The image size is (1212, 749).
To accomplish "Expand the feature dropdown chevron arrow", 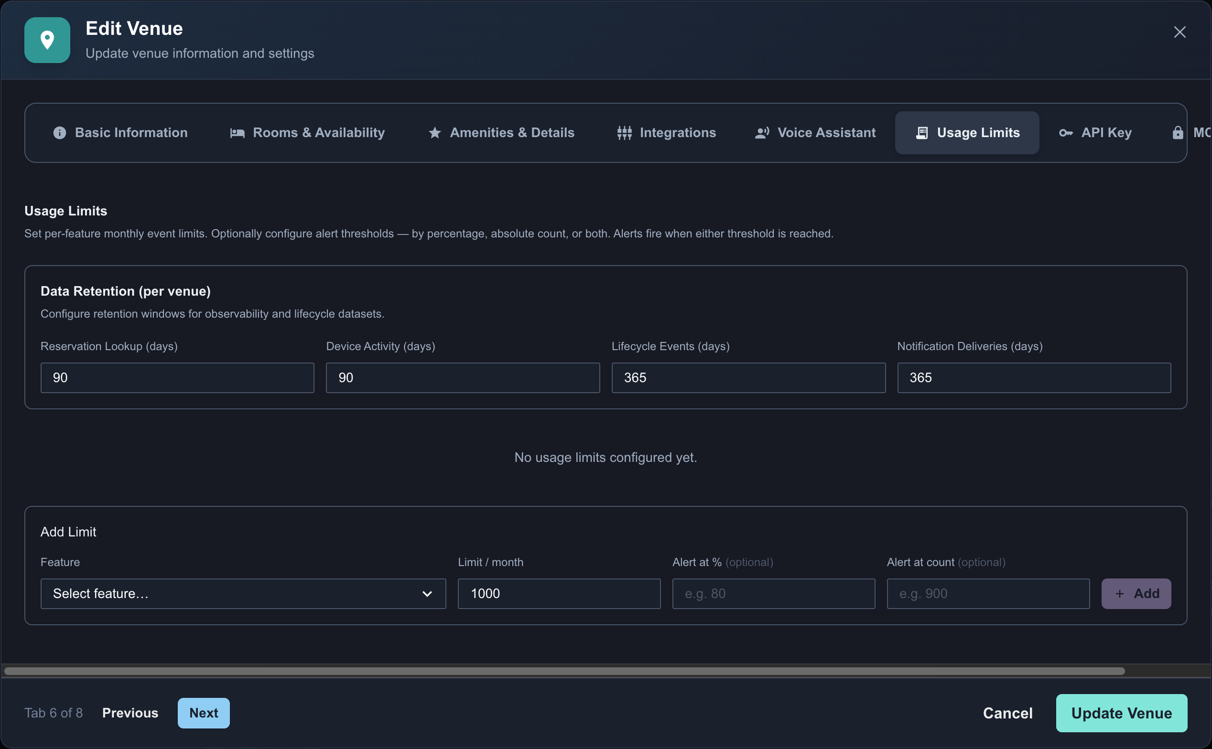I will [427, 593].
